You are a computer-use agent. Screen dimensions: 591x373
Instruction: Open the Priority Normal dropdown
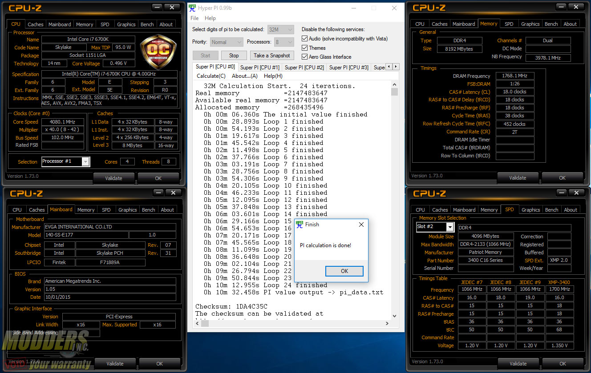tap(226, 42)
